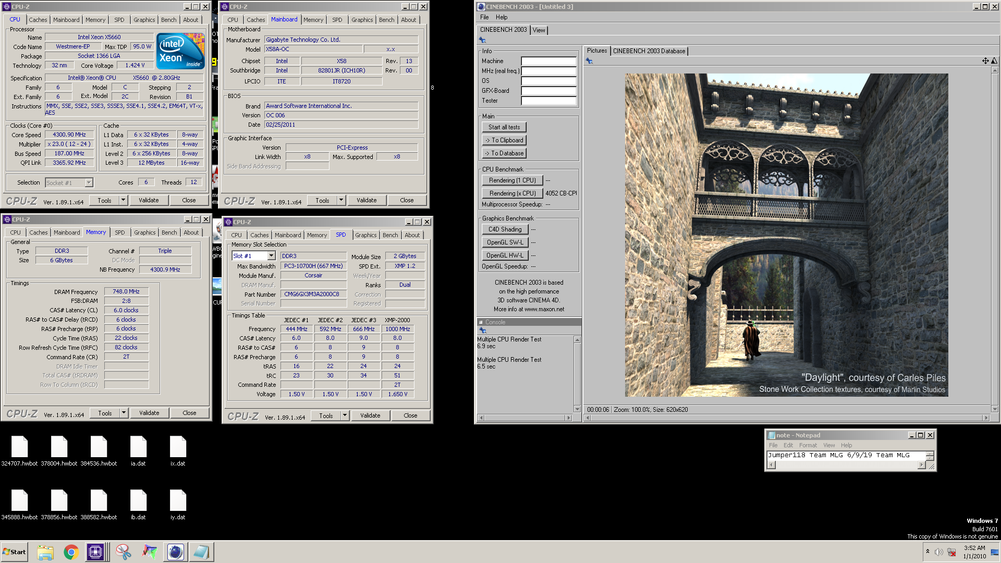Open Tools dropdown arrow in Mainboard window

pyautogui.click(x=341, y=200)
